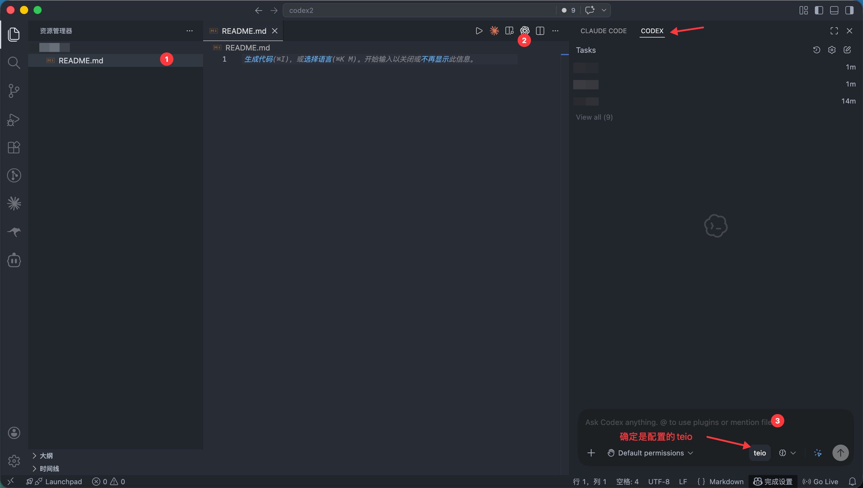Viewport: 863px width, 488px height.
Task: Switch to the CODEX tab
Action: 652,31
